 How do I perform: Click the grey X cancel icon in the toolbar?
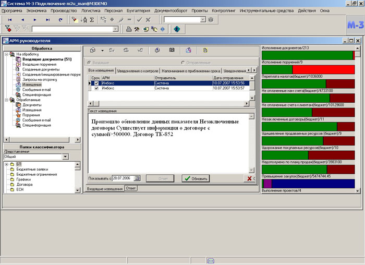(x=148, y=20)
